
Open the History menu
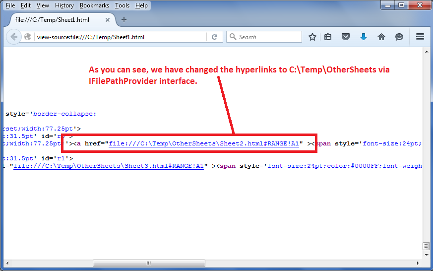click(64, 5)
